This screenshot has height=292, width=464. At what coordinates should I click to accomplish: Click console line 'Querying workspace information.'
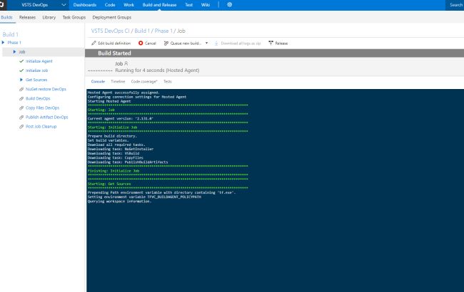119,202
